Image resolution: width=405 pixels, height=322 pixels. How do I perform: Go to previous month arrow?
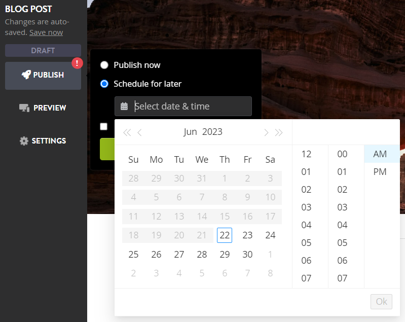coord(139,132)
